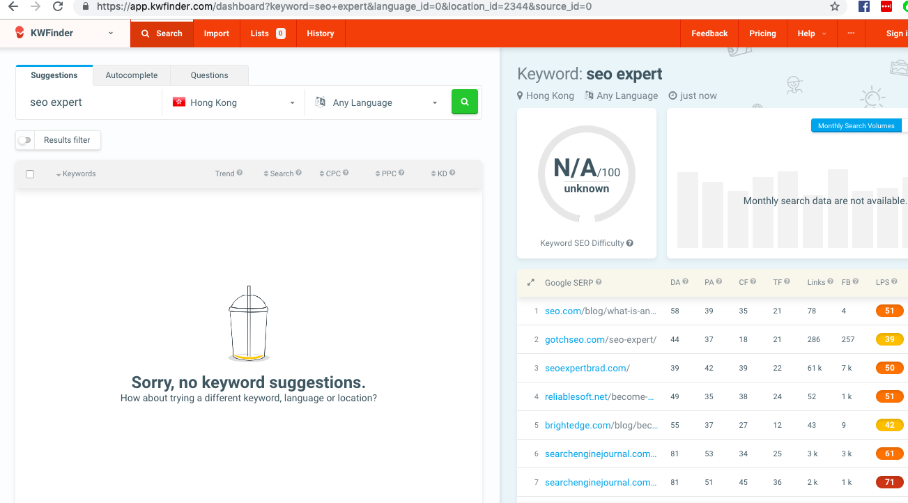
Task: Open the Pricing page
Action: [x=762, y=33]
